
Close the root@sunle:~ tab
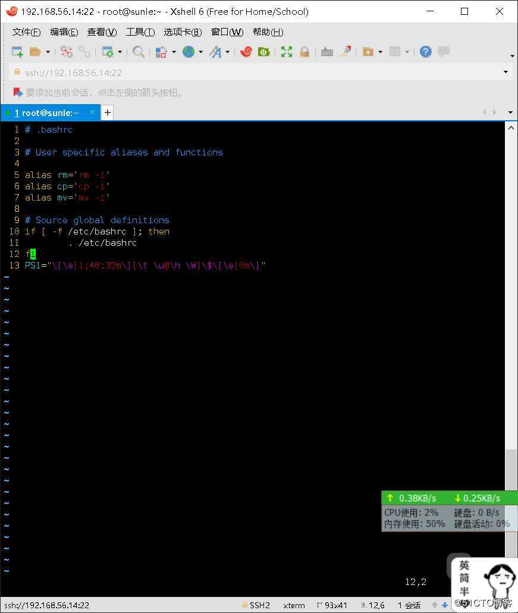92,112
